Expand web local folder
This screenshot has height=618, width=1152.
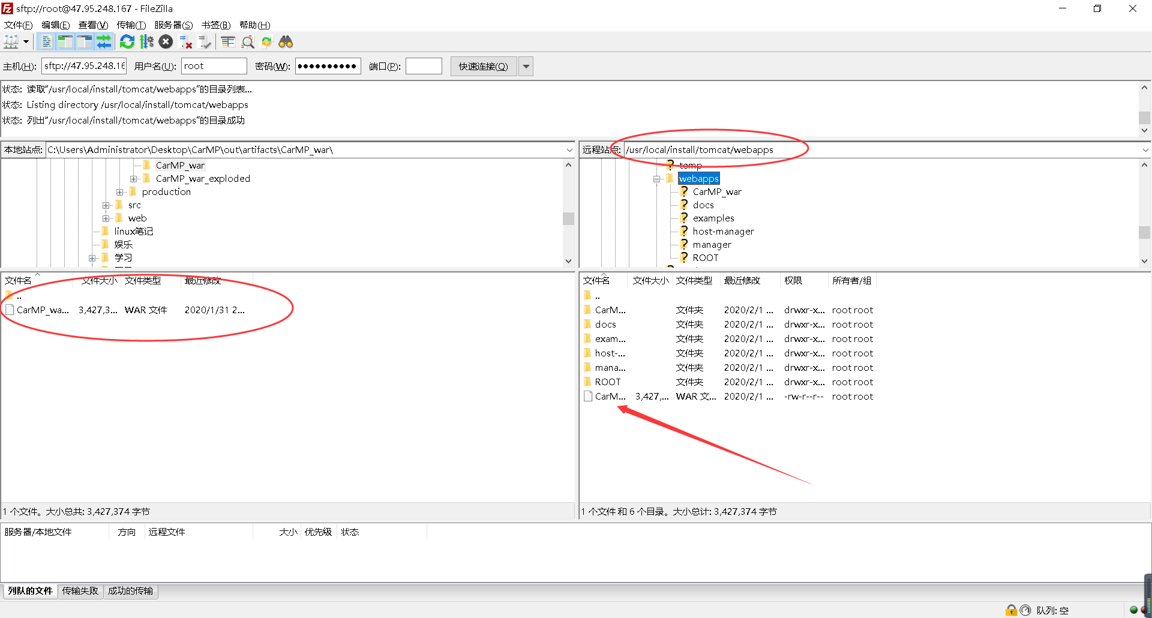click(106, 218)
